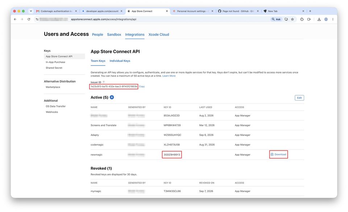Click key ID MP6BKW4739
Screen dimensions: 348x212
coord(172,126)
